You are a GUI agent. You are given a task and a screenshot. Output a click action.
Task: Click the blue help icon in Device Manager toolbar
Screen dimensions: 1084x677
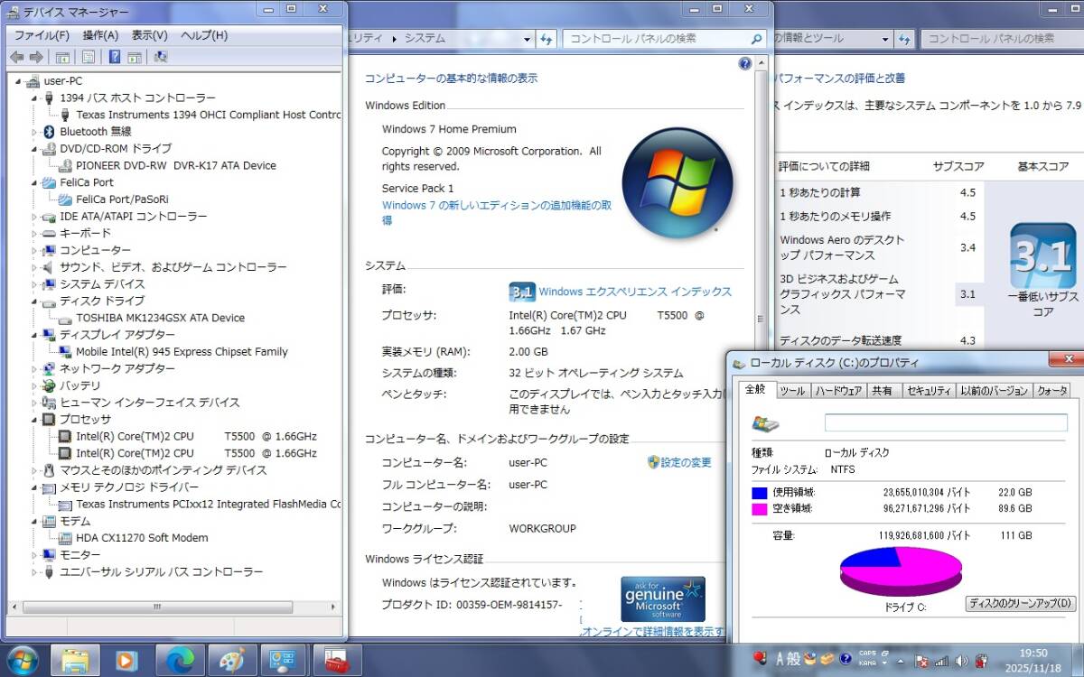point(115,57)
